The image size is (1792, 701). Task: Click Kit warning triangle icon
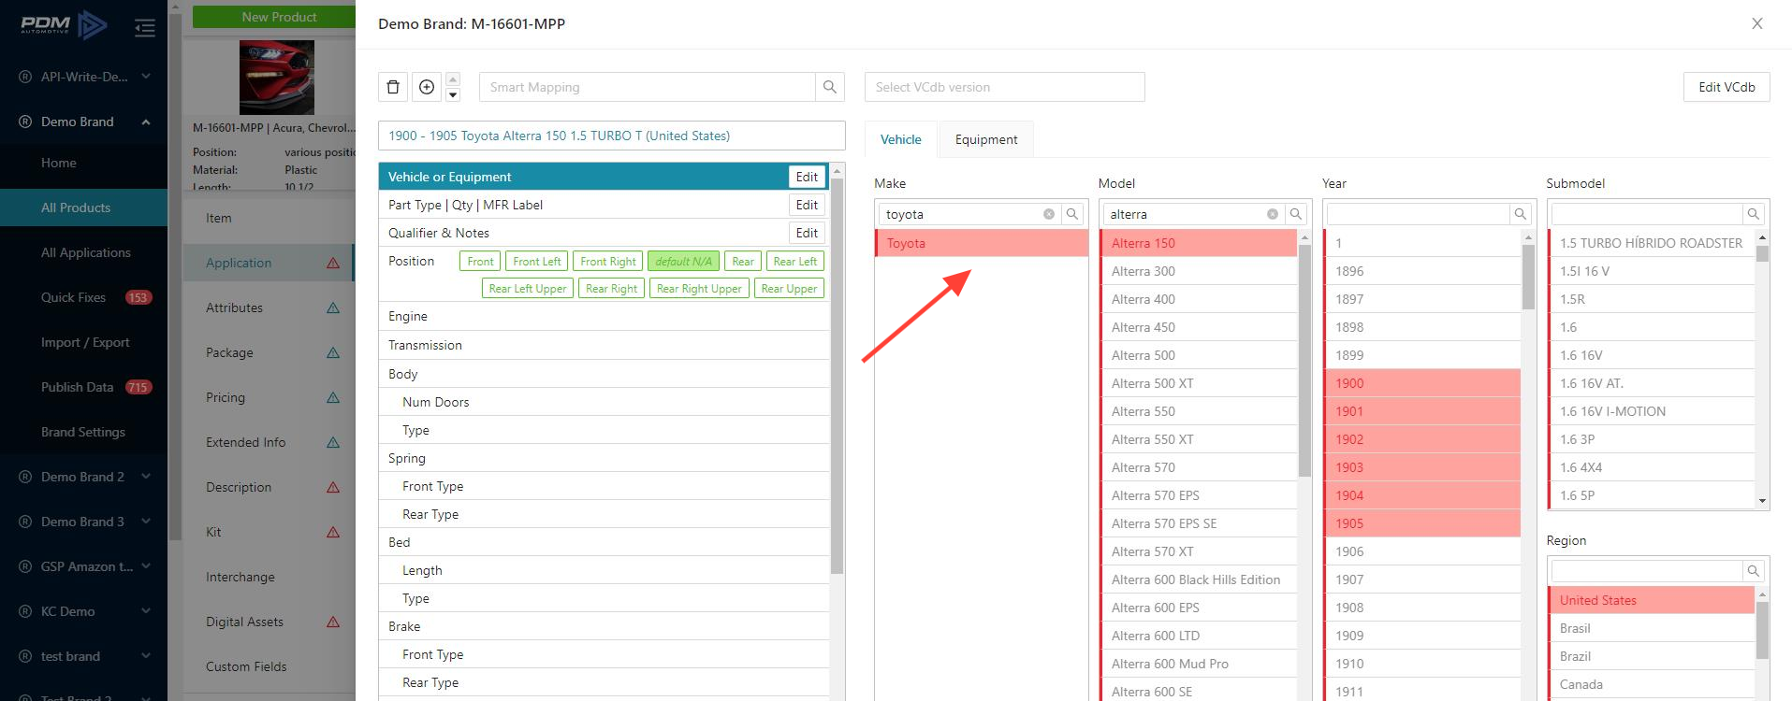(333, 532)
